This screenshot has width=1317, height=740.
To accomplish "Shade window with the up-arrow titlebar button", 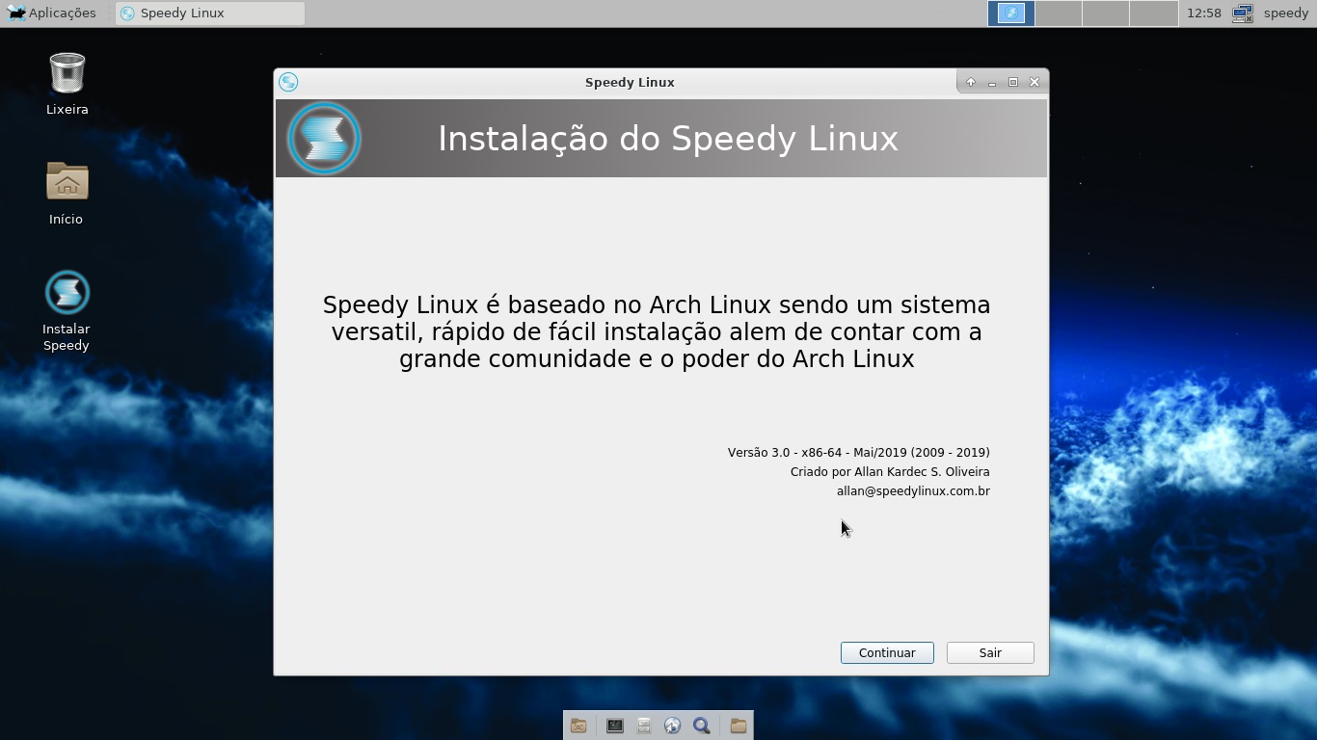I will click(971, 82).
